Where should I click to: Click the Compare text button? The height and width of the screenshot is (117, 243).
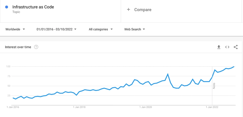point(143,10)
